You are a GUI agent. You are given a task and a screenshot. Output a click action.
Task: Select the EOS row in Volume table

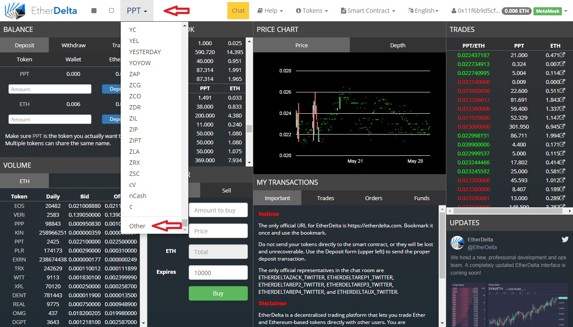pos(69,206)
